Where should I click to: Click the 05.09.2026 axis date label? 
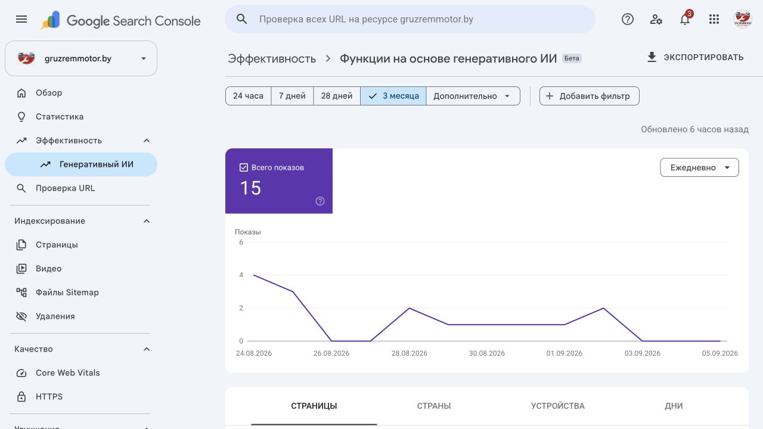point(720,353)
